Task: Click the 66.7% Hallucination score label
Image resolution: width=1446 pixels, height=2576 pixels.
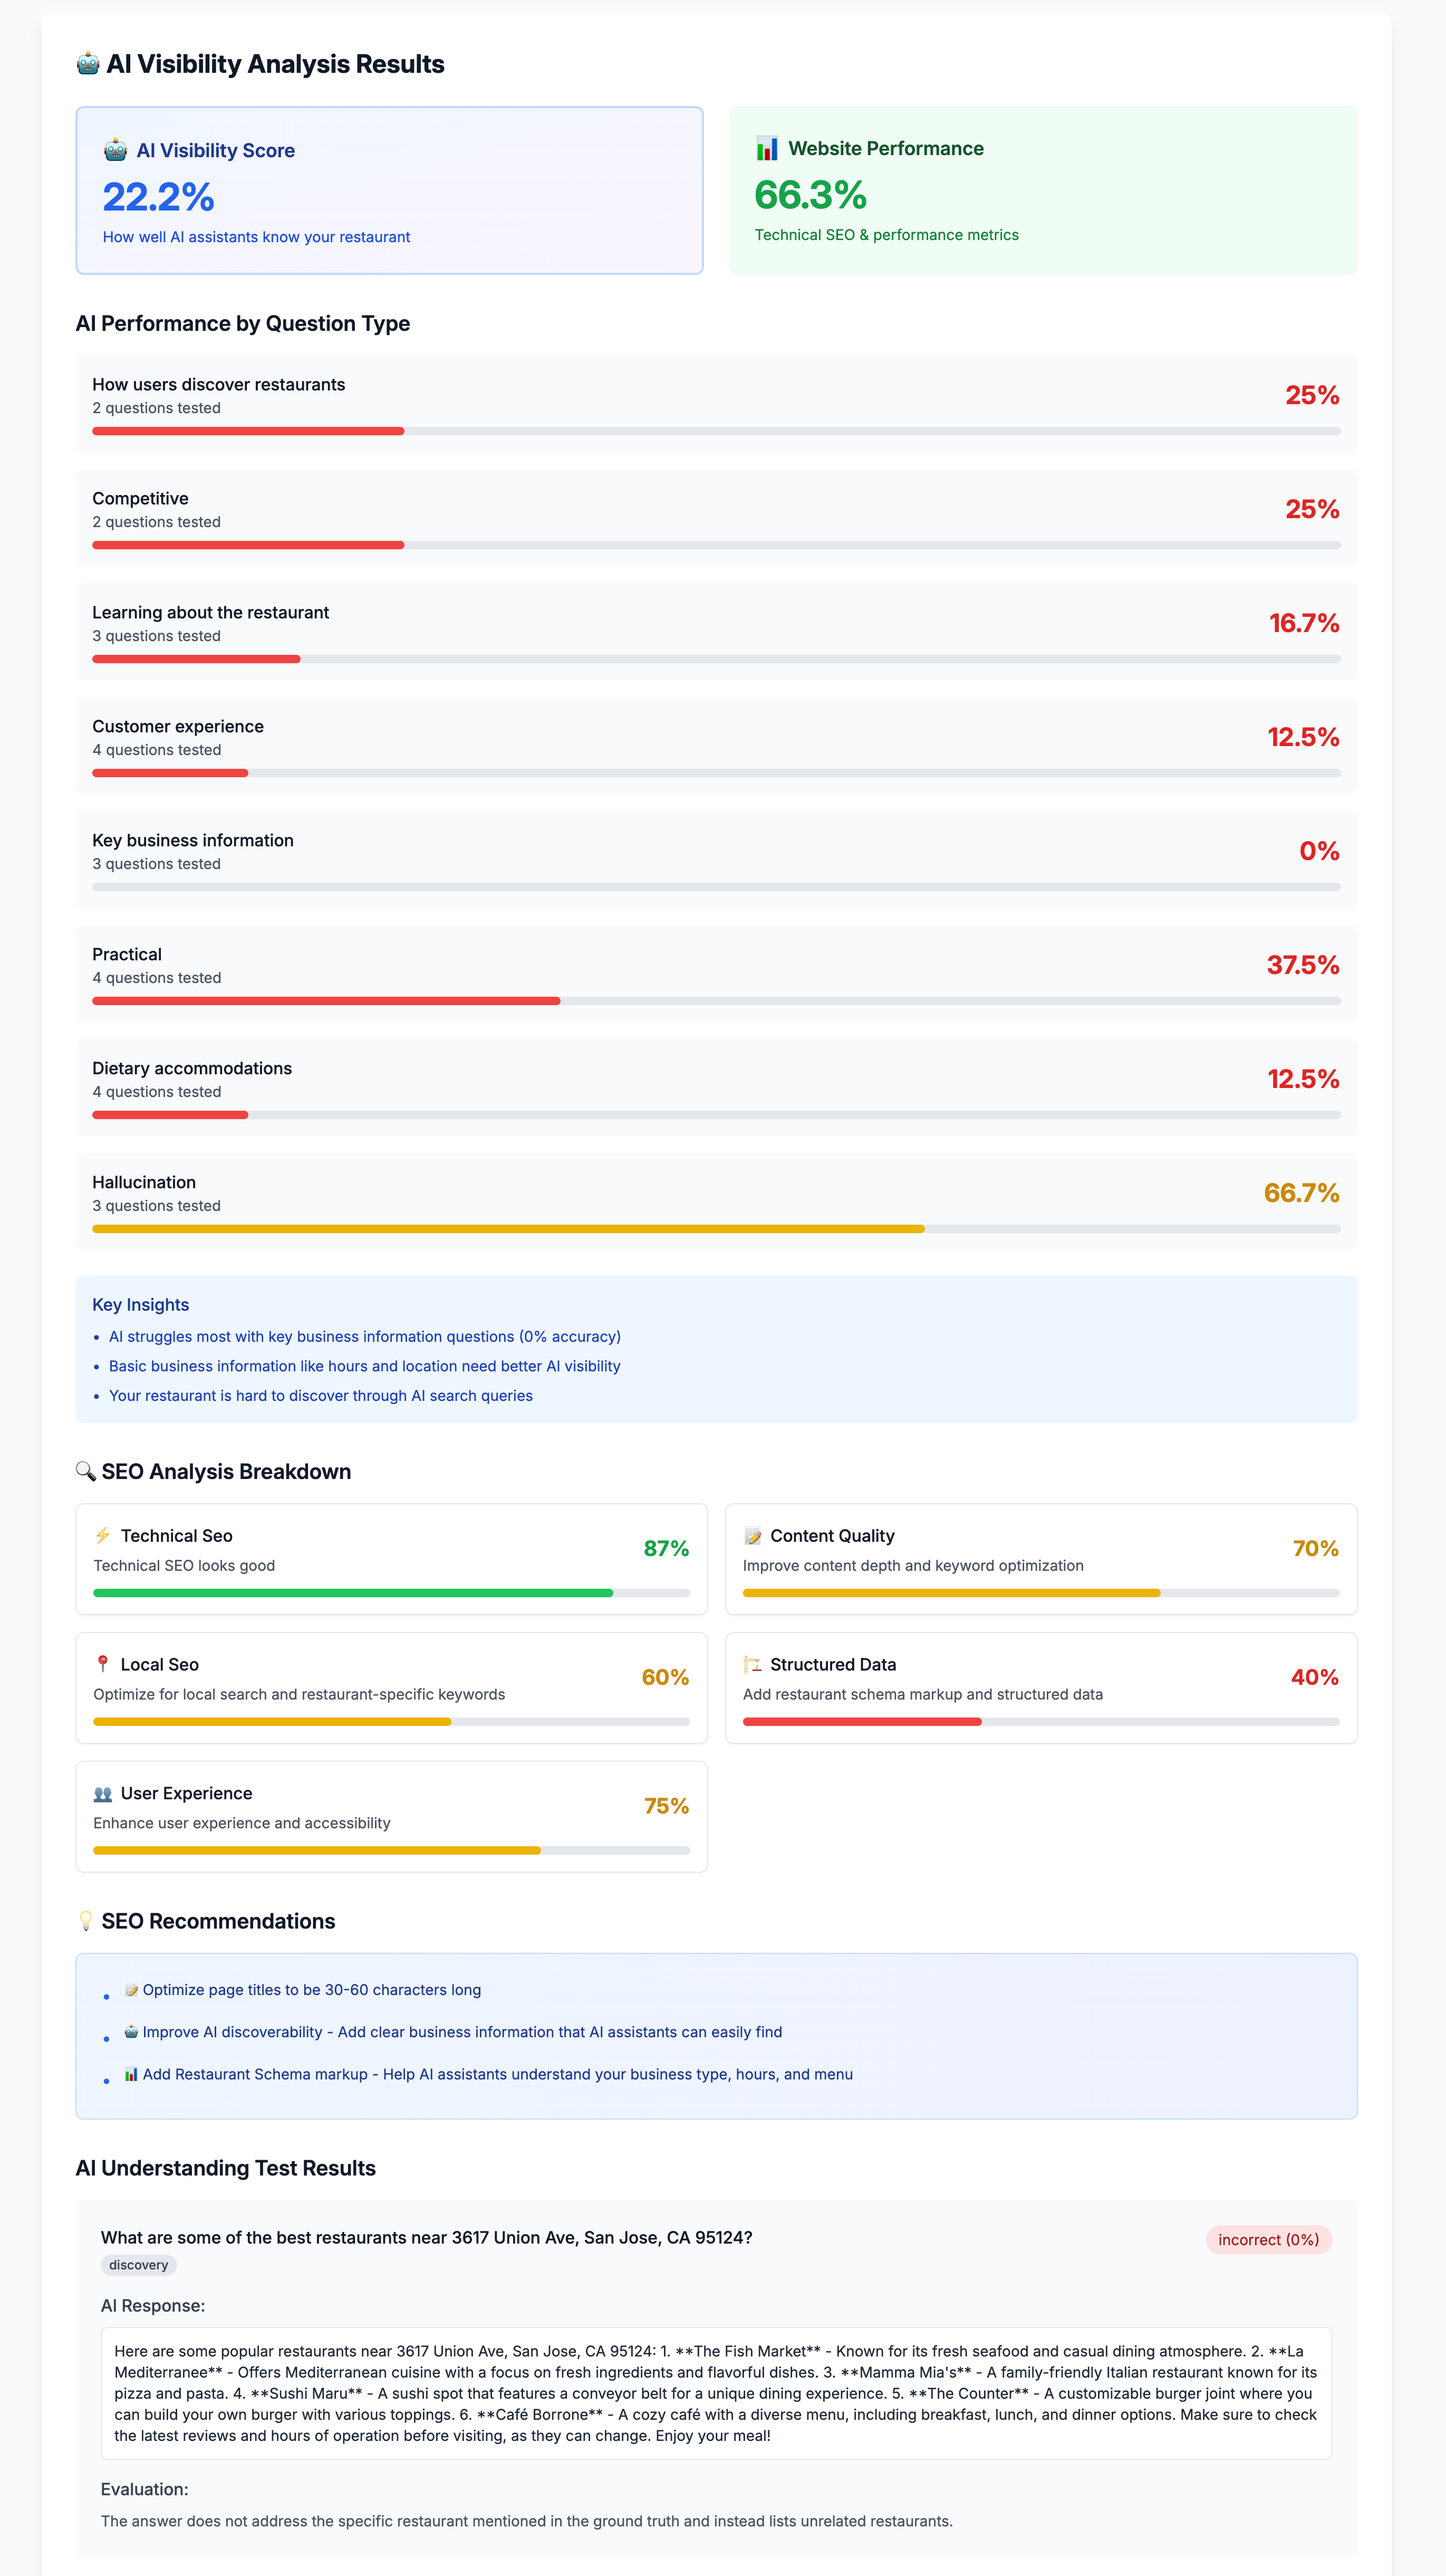Action: 1301,1193
